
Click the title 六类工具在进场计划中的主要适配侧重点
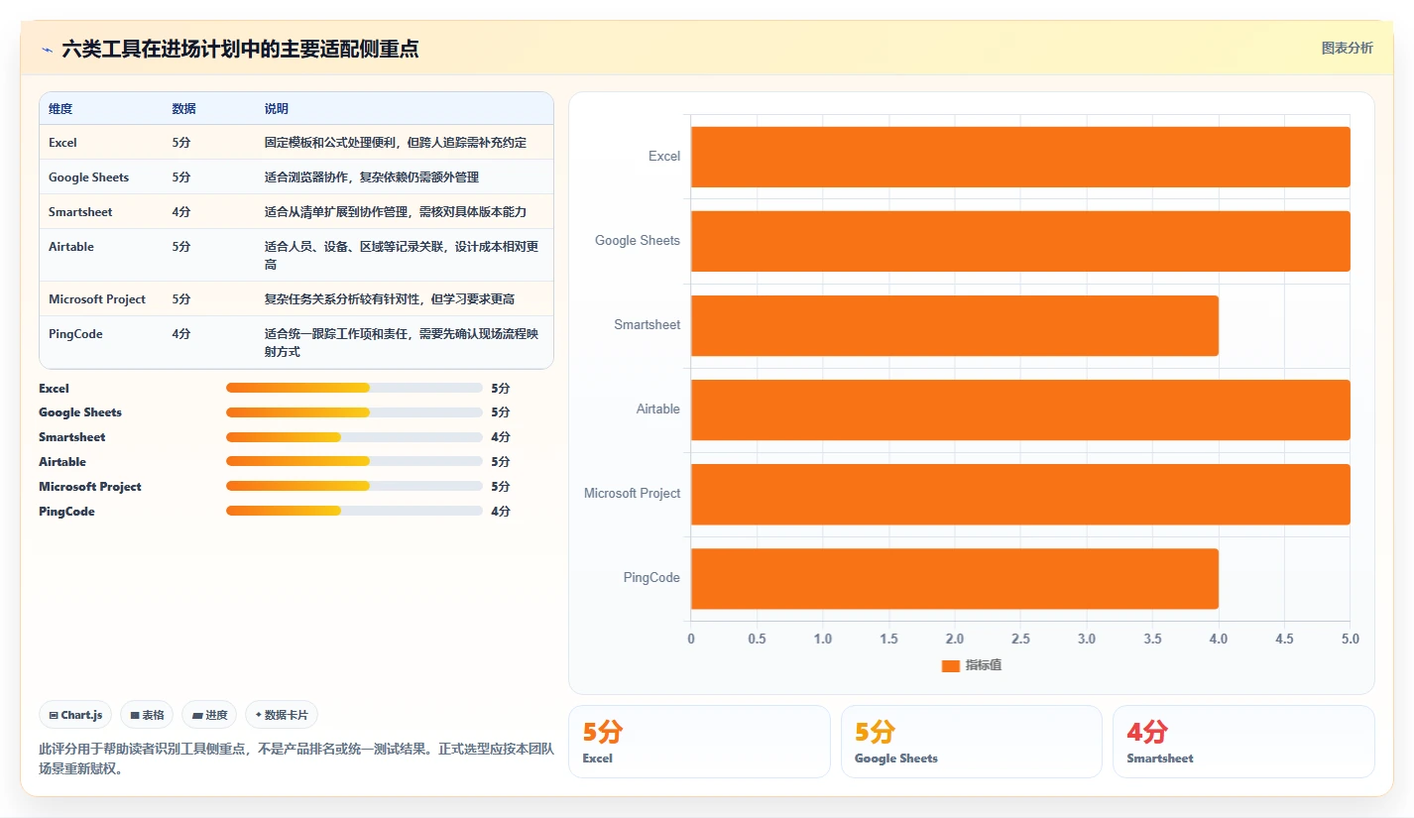[x=240, y=49]
